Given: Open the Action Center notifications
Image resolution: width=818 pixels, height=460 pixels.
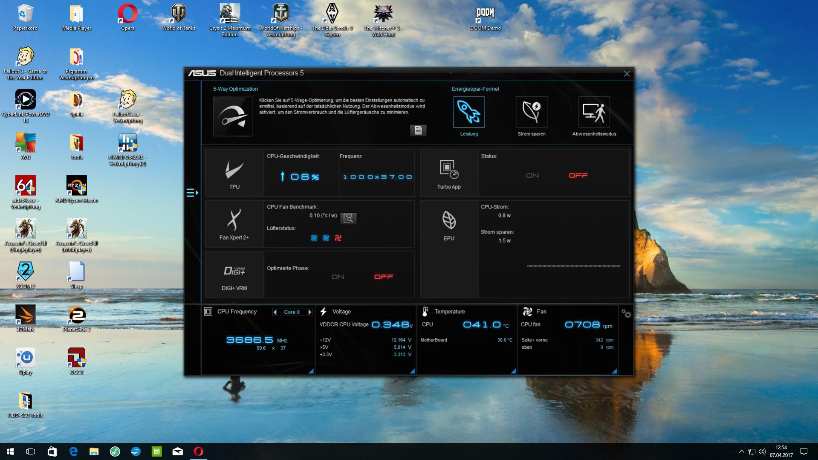Looking at the screenshot, I should 804,451.
